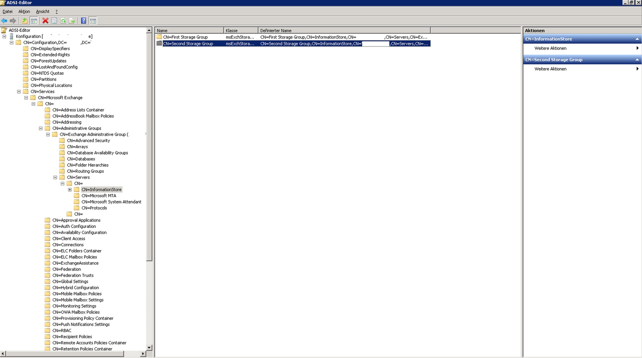Screen dimensions: 642x358
Task: Click the folder Up One Level icon
Action: [x=25, y=21]
